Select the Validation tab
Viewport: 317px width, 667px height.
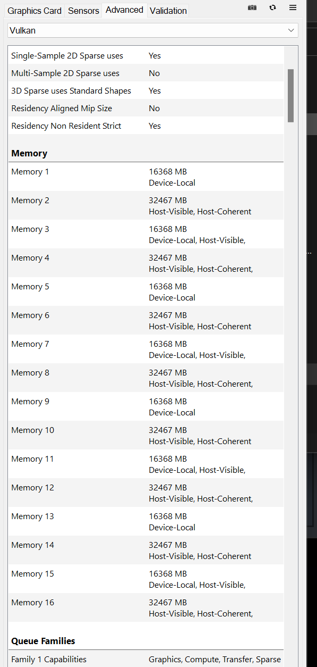pos(168,10)
